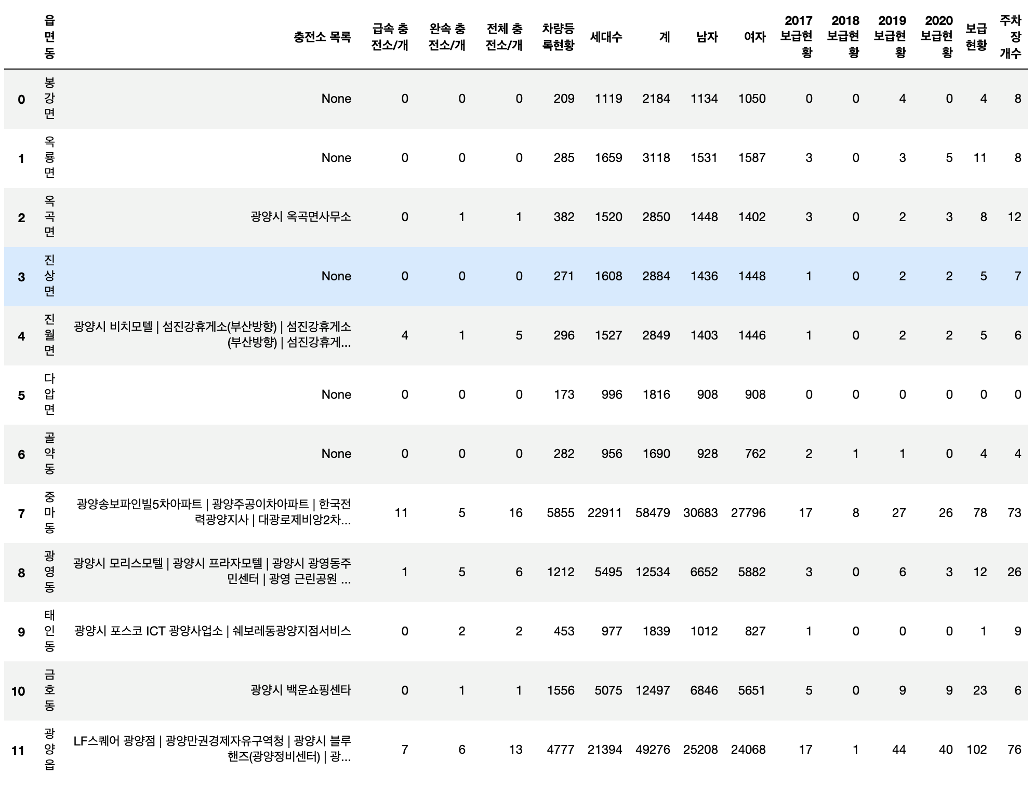Click the 102 보급현황 value
This screenshot has width=1034, height=787.
[976, 750]
